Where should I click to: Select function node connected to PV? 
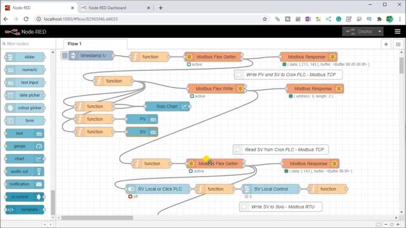pos(95,119)
